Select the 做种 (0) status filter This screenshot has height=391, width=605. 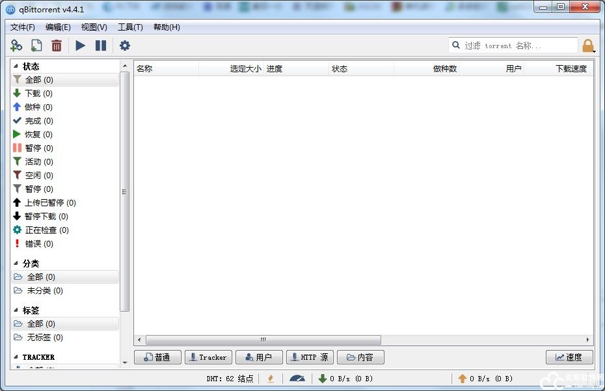tap(65, 107)
